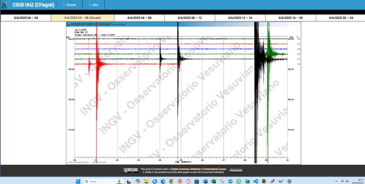Viewport: 365px width, 184px height.
Task: Launch Visual Studio Code from the taskbar
Action: (x=255, y=181)
